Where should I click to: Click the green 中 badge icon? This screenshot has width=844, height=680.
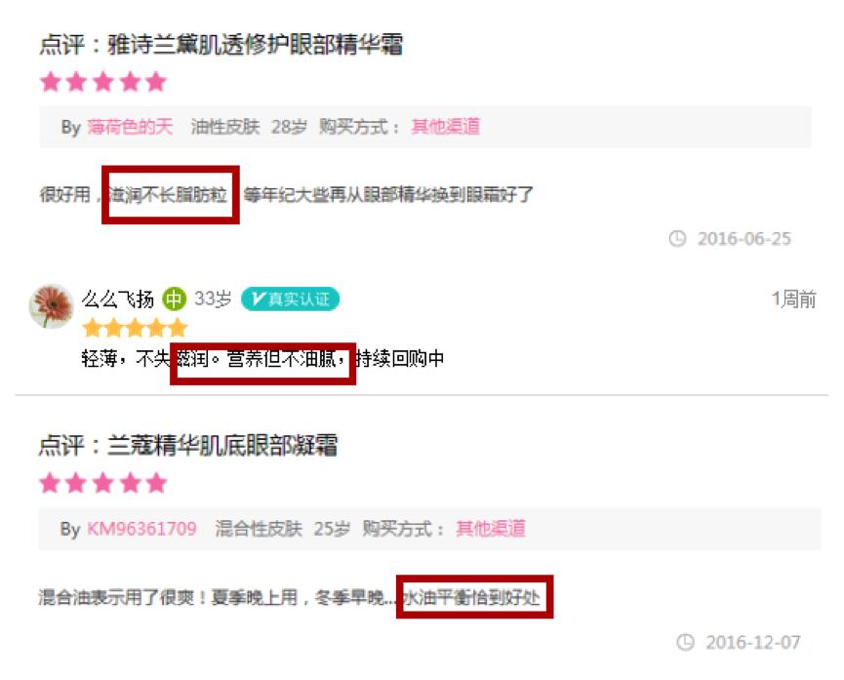174,299
